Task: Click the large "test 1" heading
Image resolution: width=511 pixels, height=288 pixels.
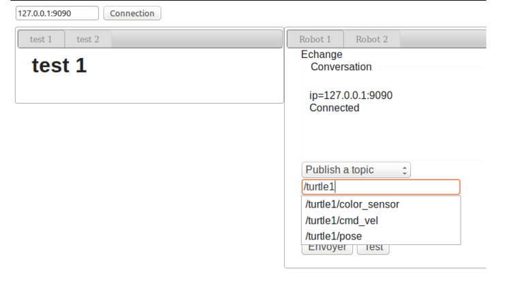Action: [59, 66]
